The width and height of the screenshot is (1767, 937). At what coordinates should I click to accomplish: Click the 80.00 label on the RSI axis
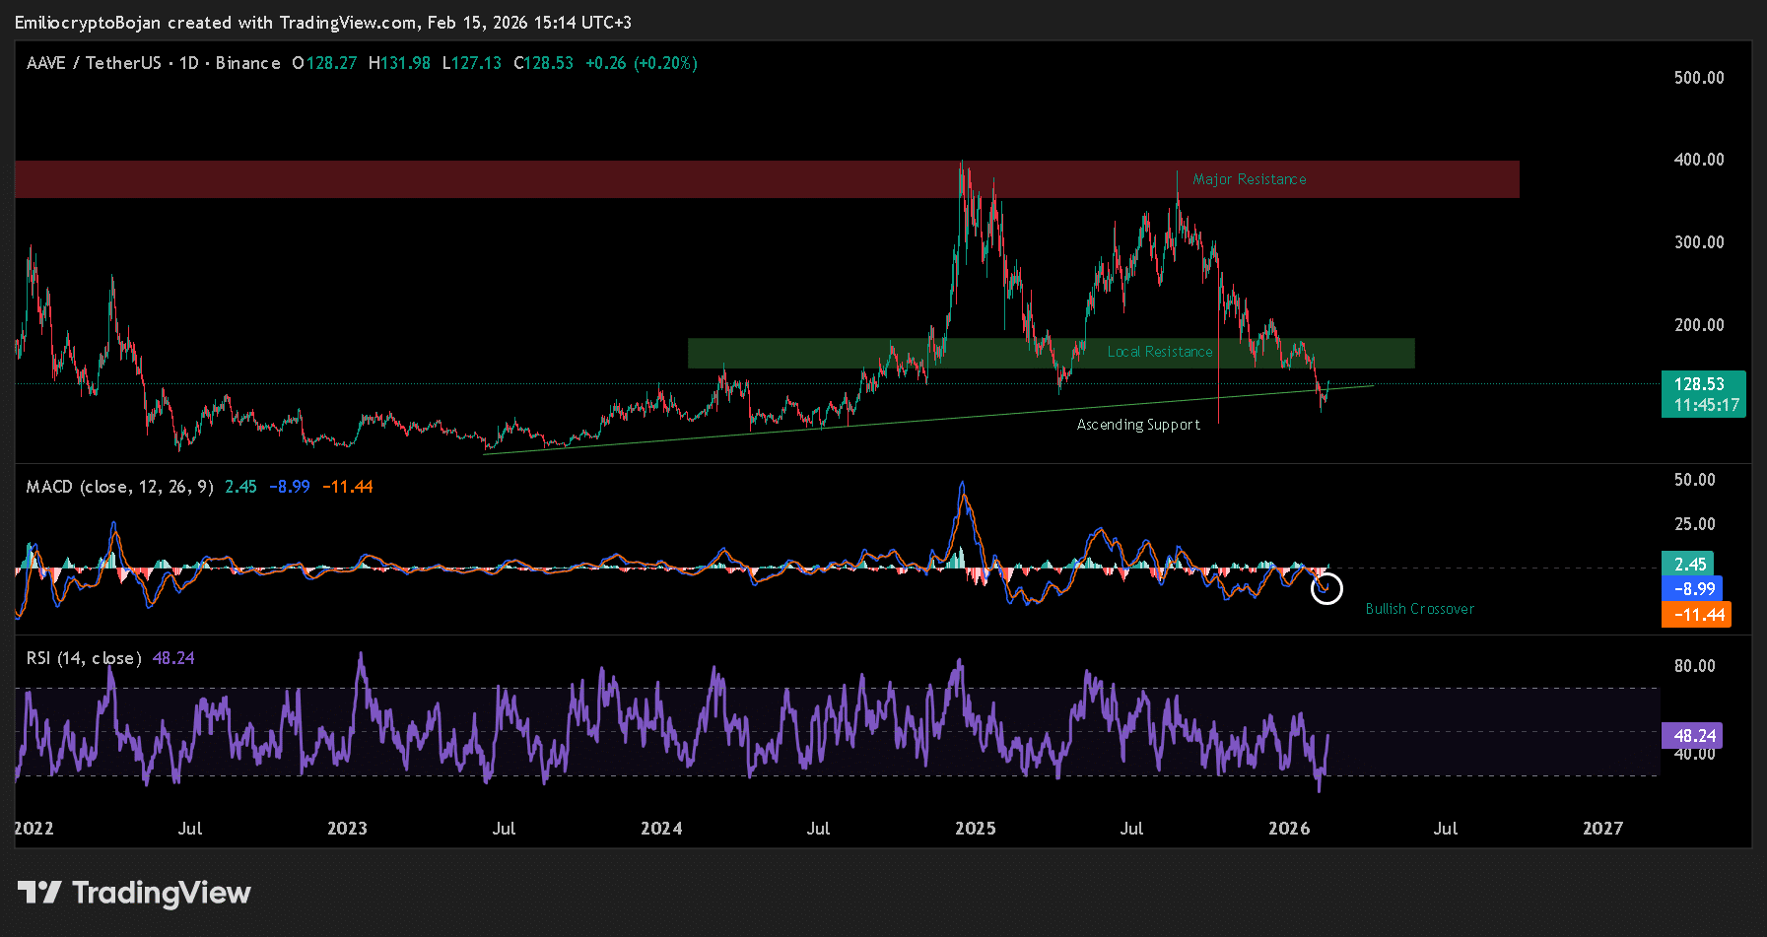click(x=1695, y=666)
